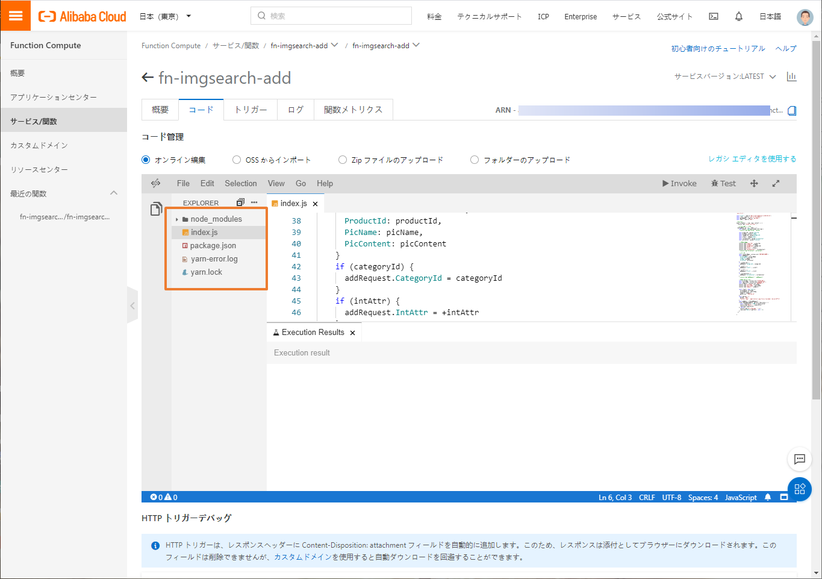Open the user avatar menu
This screenshot has width=822, height=579.
tap(805, 16)
